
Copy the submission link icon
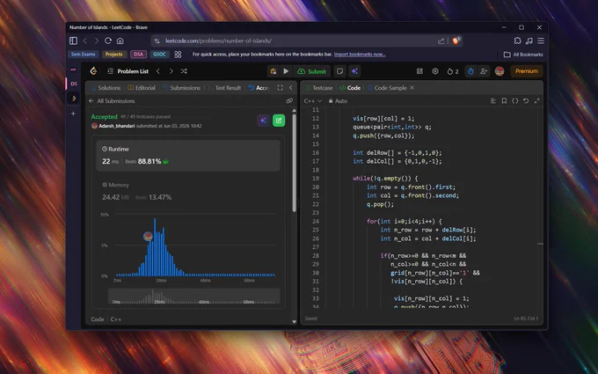[289, 100]
